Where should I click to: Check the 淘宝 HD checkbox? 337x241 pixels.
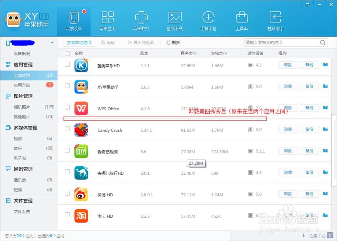(x=67, y=215)
